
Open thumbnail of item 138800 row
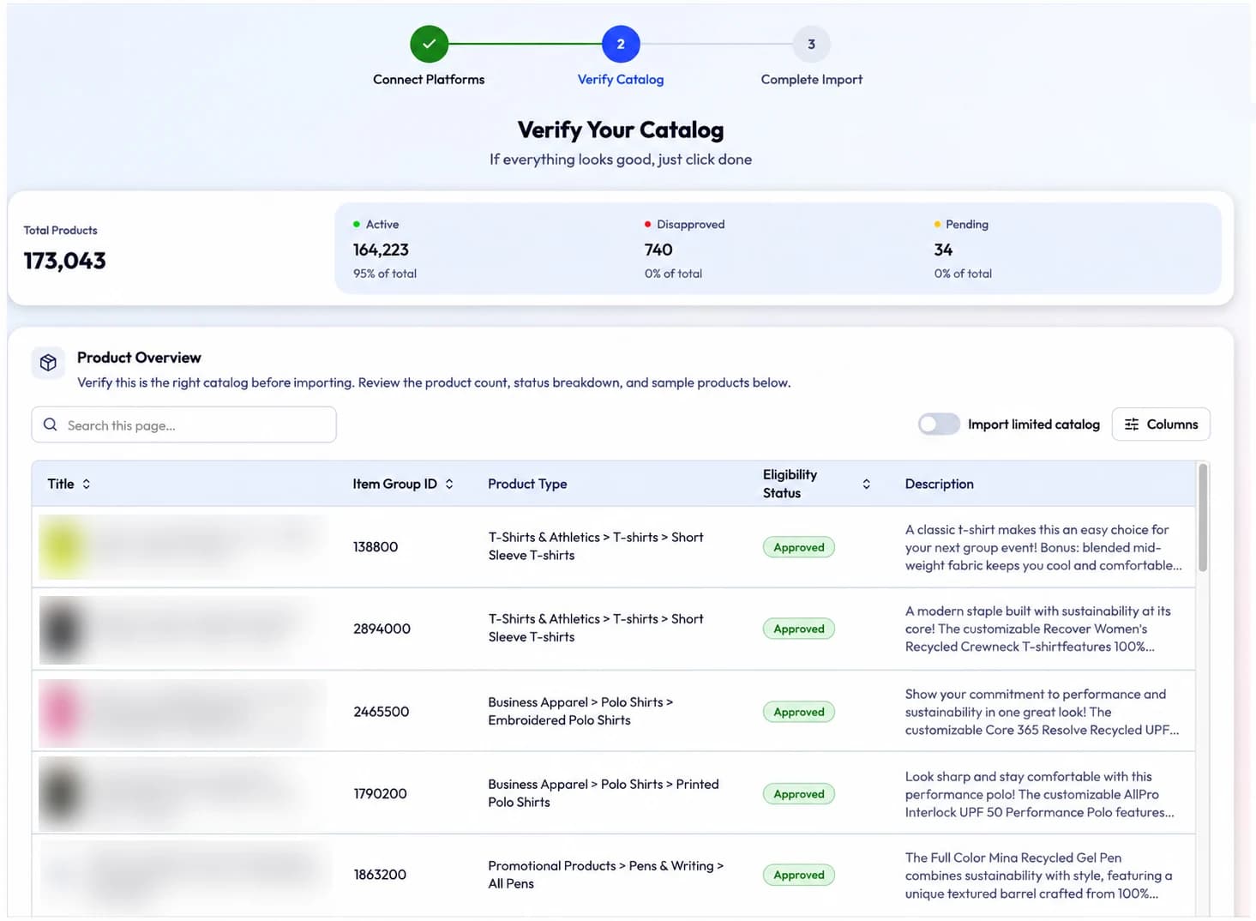pos(63,547)
